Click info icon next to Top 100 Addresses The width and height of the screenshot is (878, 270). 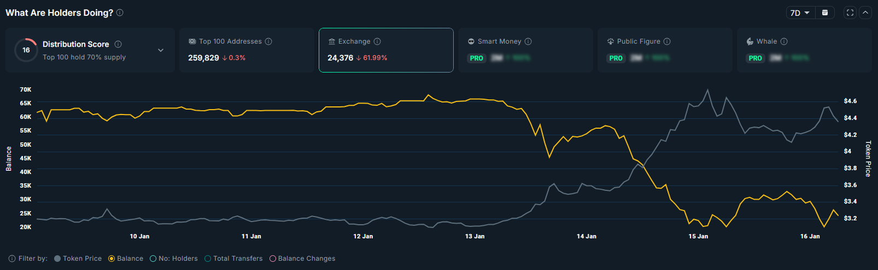pyautogui.click(x=268, y=41)
